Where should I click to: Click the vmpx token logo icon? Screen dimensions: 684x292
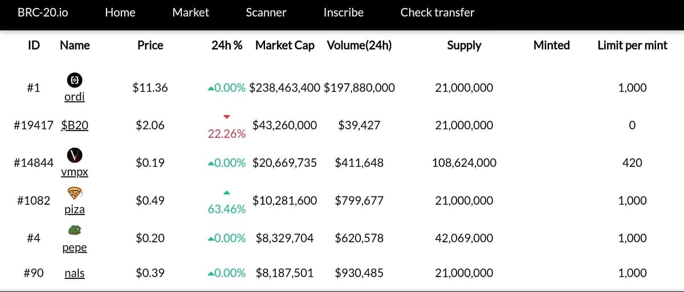(75, 155)
